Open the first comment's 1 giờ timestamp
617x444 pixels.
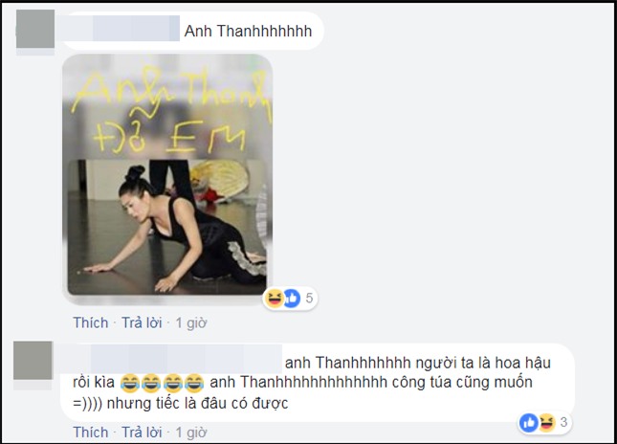(x=191, y=322)
